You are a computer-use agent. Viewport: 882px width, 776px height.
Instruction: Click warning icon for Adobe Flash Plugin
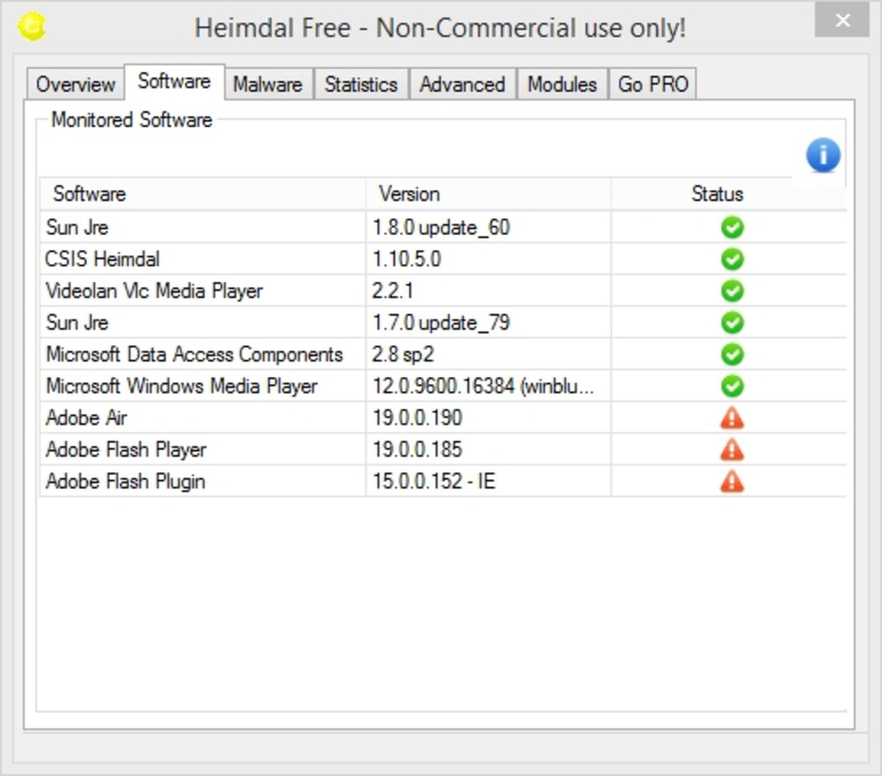pyautogui.click(x=732, y=481)
